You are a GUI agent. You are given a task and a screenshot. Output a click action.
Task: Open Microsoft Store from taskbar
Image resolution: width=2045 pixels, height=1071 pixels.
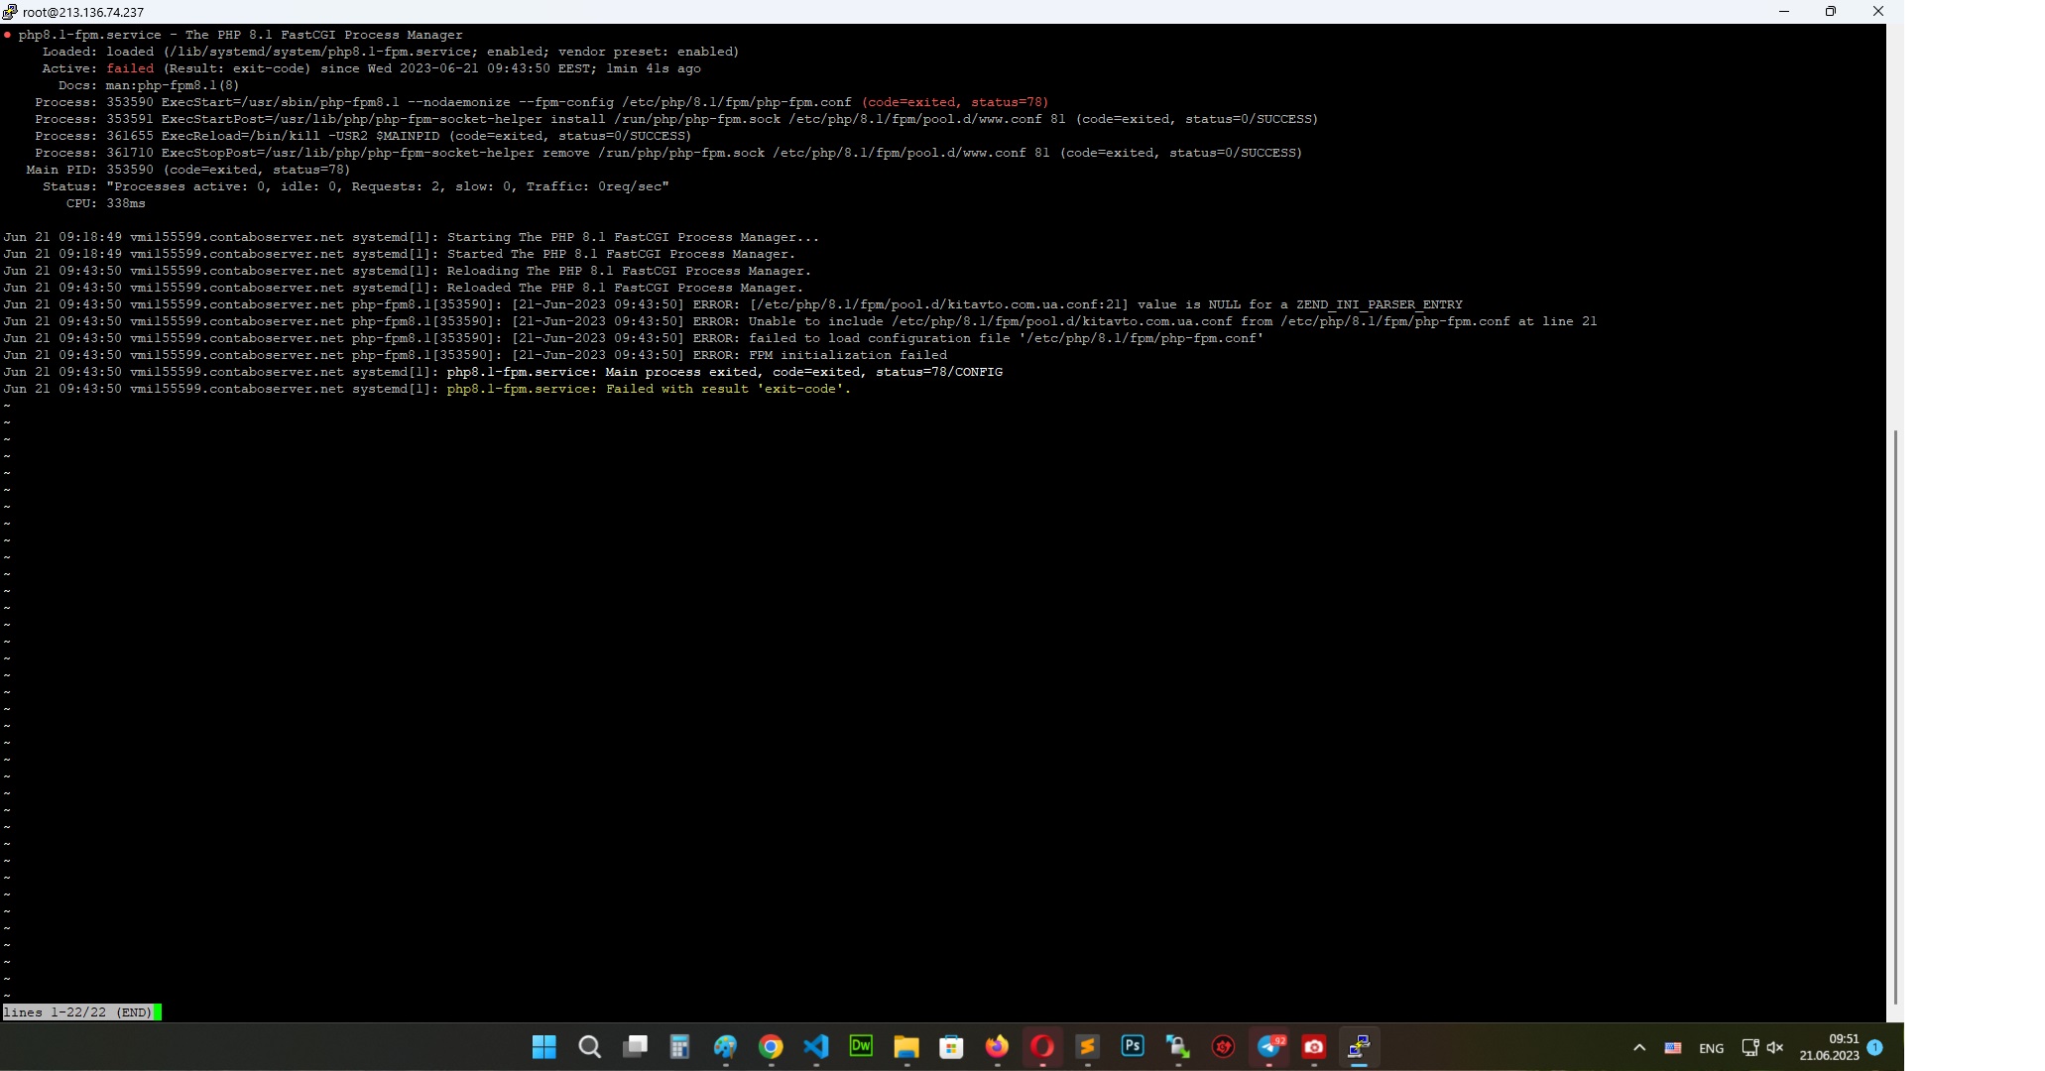(x=951, y=1047)
